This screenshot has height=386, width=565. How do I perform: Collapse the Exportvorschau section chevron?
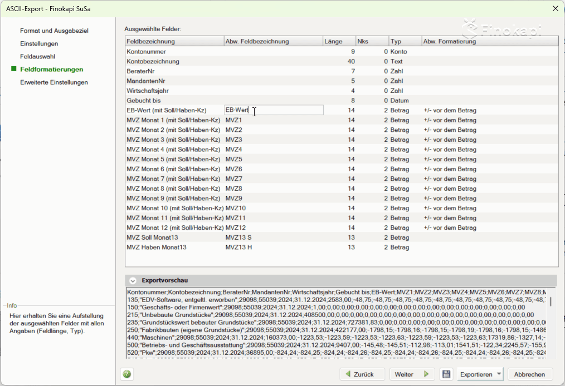pos(133,280)
